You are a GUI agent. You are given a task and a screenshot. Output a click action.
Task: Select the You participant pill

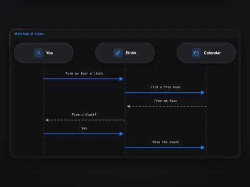(x=44, y=53)
